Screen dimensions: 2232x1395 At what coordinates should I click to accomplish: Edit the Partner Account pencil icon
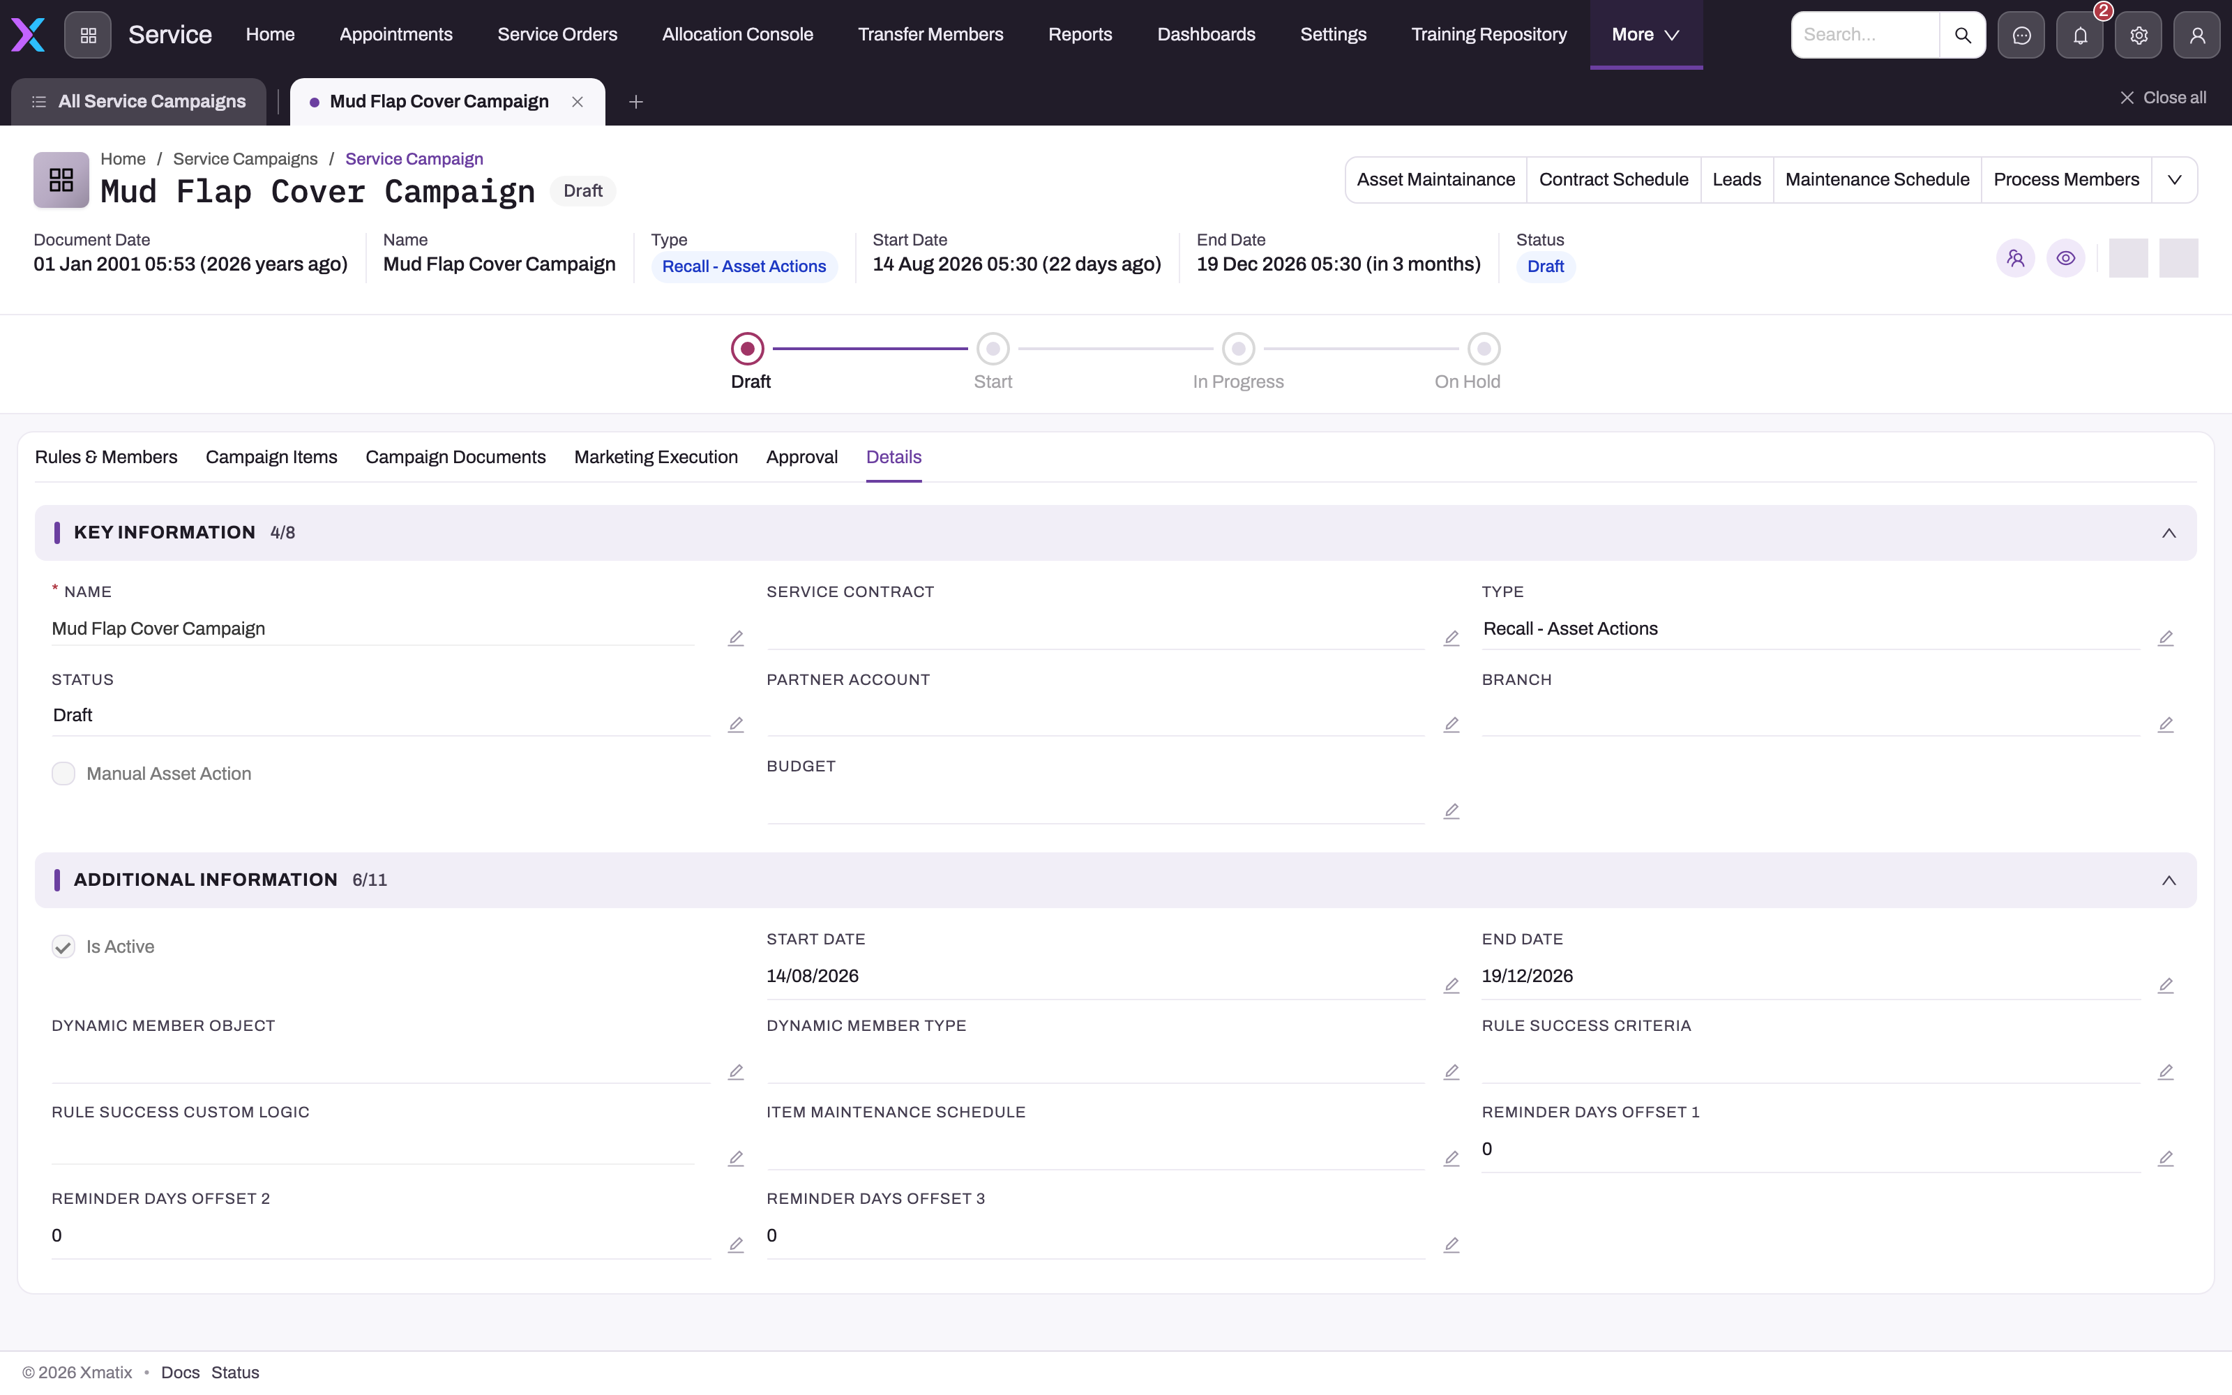pyautogui.click(x=1451, y=724)
